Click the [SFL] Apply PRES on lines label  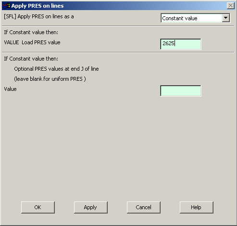pos(39,16)
